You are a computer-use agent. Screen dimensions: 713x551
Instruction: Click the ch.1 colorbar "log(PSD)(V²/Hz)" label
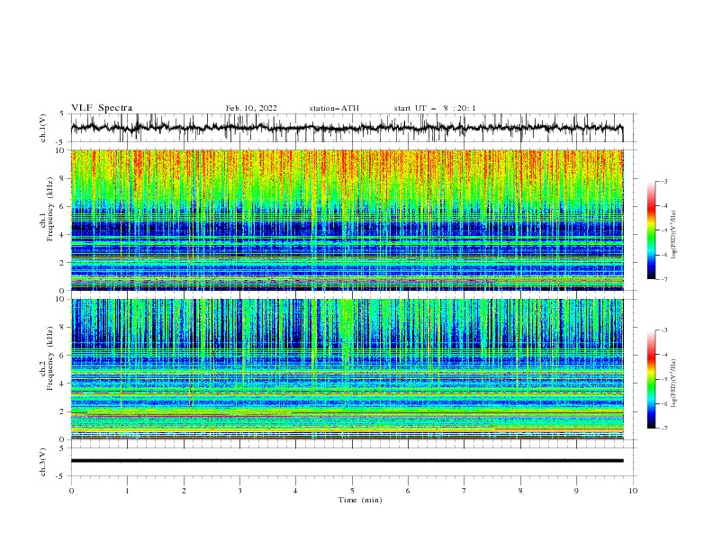click(674, 235)
